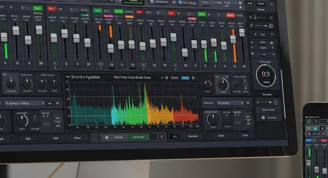
Task: Toggle the green OSS channel button
Action: [98, 10]
